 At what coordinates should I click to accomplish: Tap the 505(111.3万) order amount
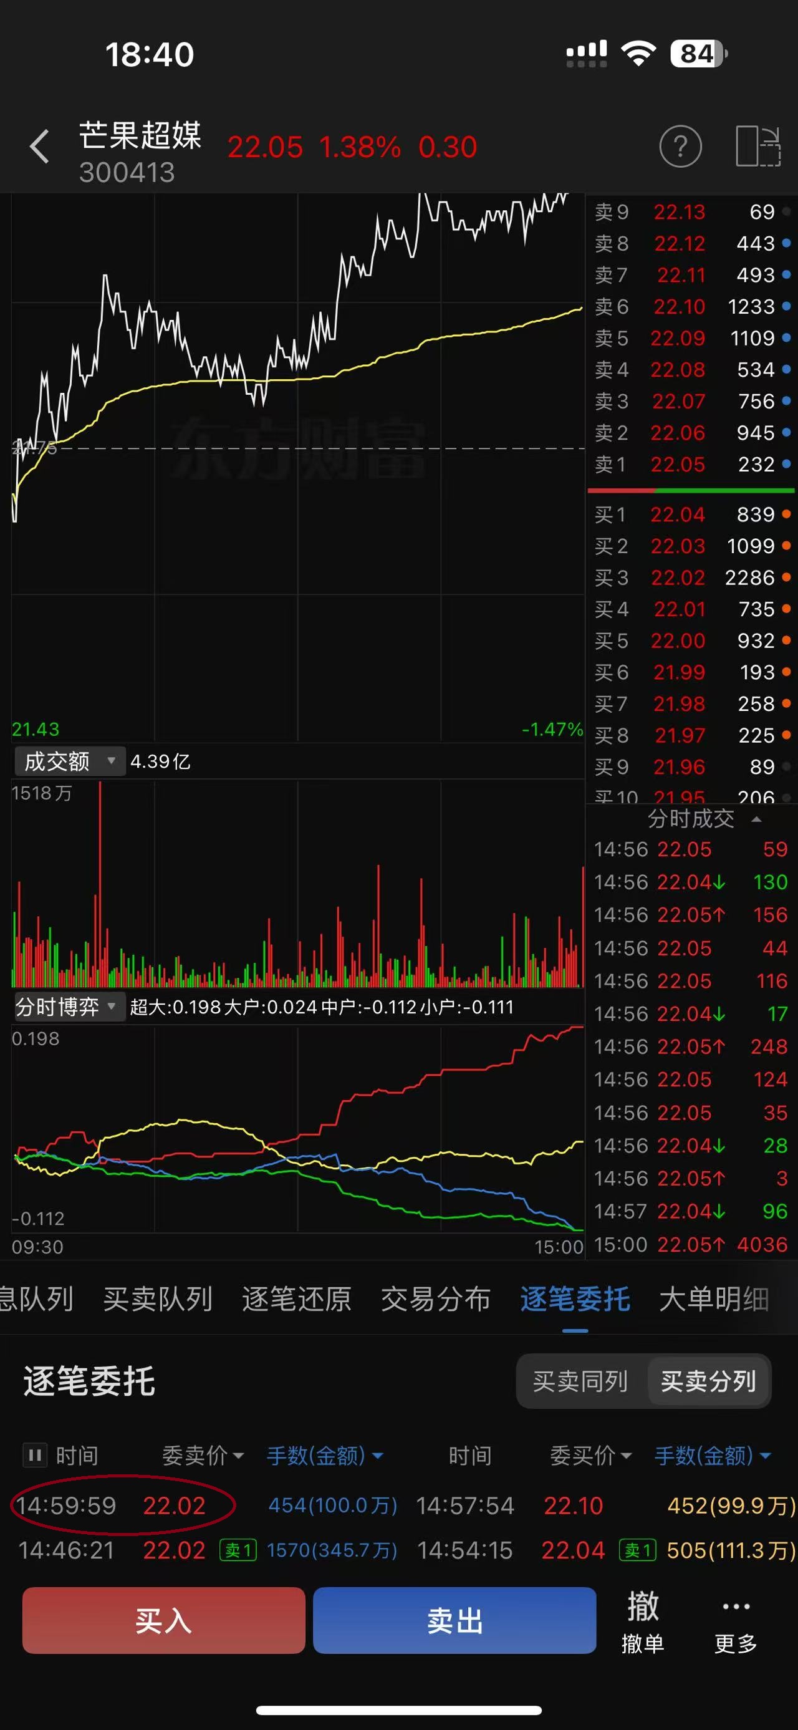tap(731, 1550)
